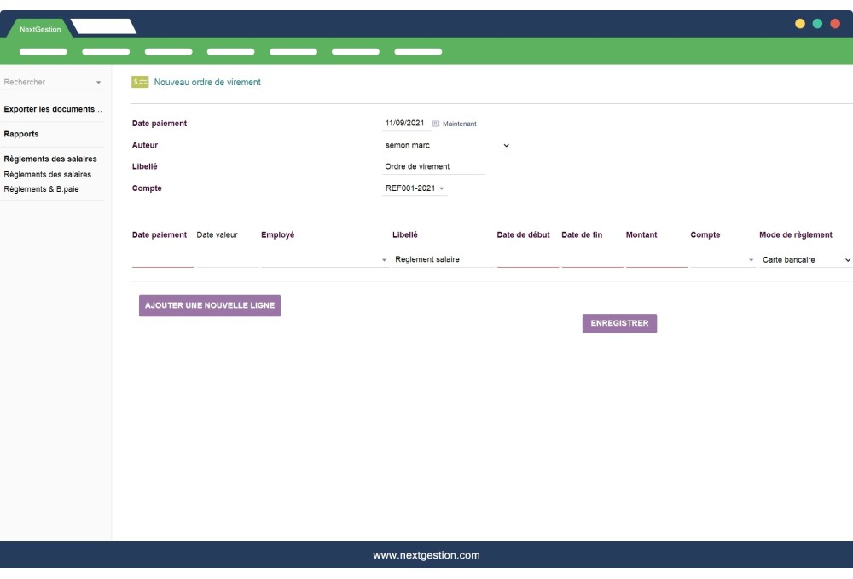
Task: Open Exporter les documents from the sidebar
Action: point(51,109)
